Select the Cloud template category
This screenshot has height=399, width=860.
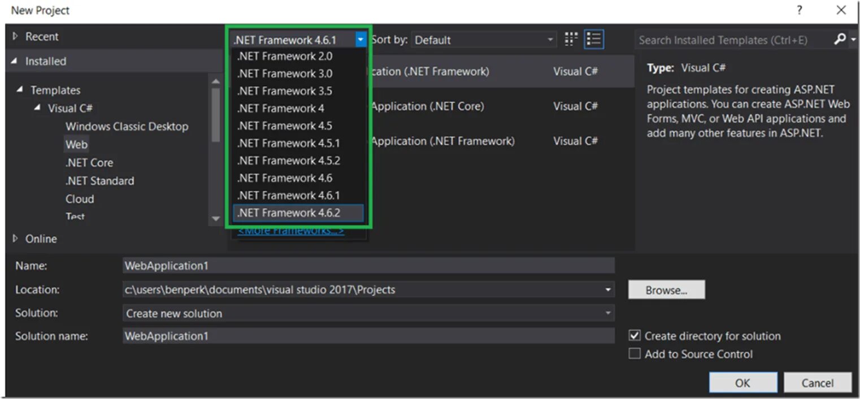[80, 199]
